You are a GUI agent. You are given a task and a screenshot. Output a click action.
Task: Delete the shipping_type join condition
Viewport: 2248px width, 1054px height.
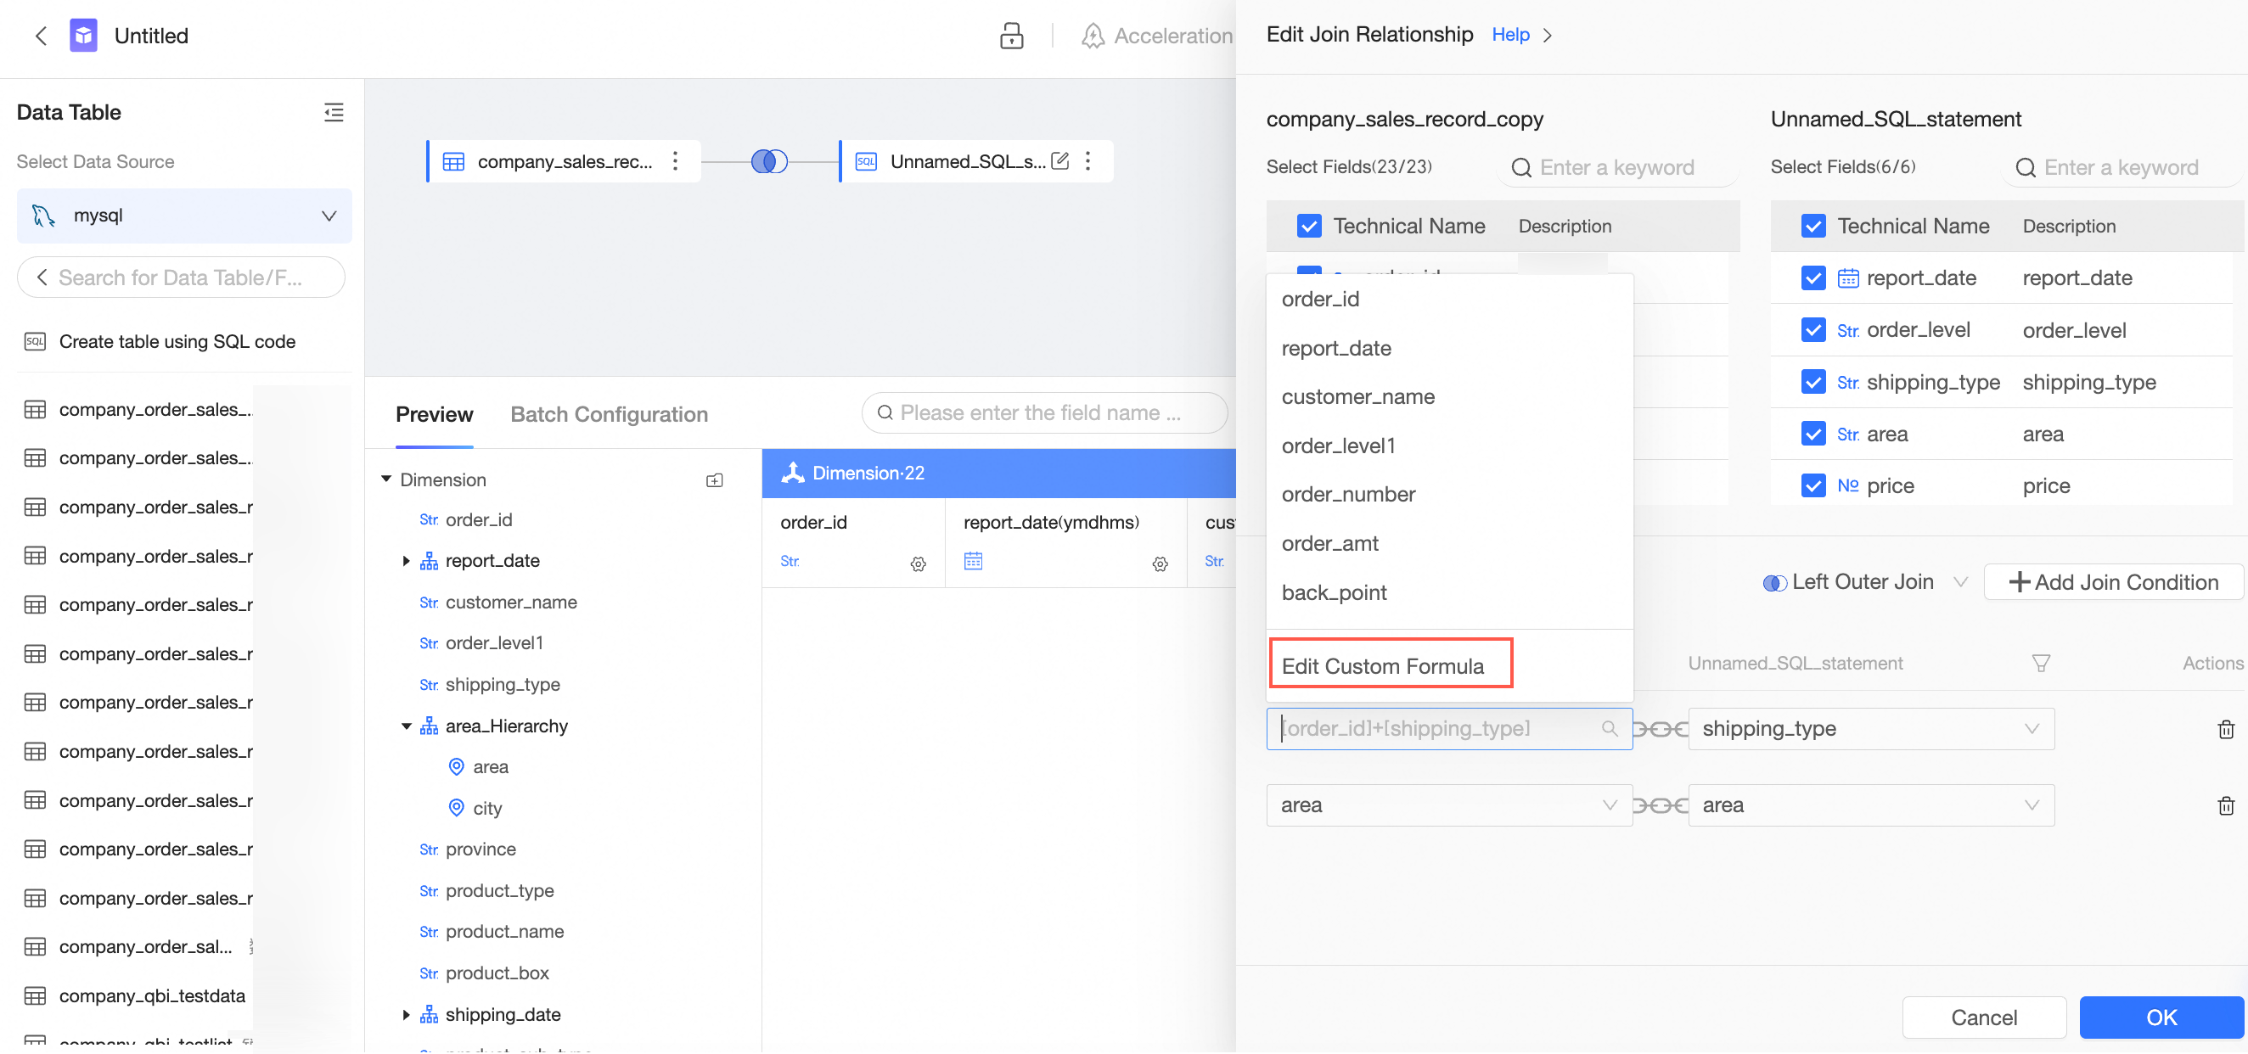2225,730
